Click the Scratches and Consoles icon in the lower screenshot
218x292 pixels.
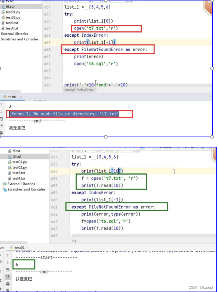pos(5,190)
